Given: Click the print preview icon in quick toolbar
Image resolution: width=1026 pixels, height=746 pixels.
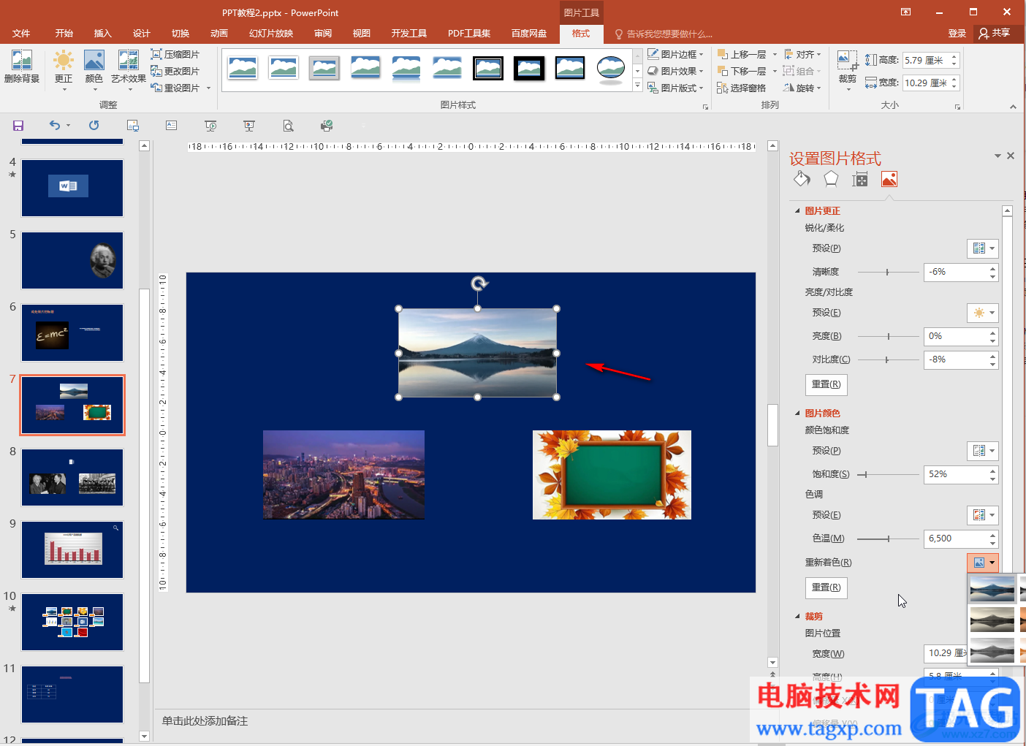Looking at the screenshot, I should tap(289, 126).
